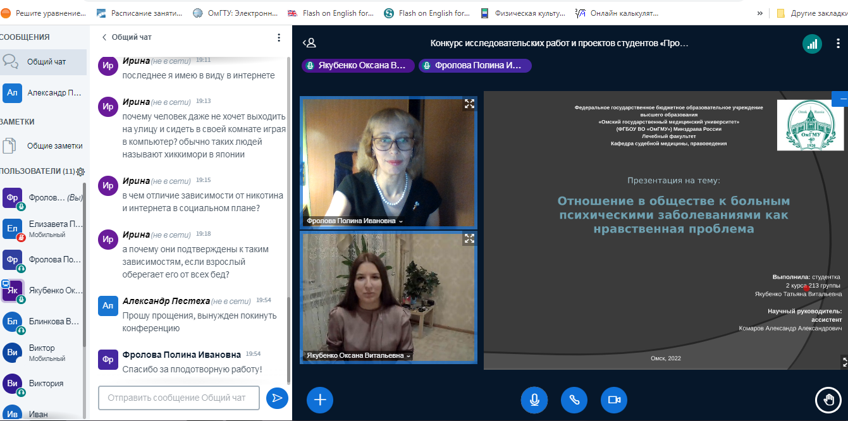
Task: Collapse chat via Общий чат back arrow
Action: [x=105, y=37]
